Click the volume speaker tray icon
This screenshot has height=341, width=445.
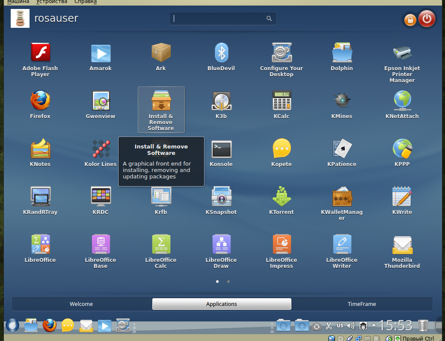[x=351, y=326]
